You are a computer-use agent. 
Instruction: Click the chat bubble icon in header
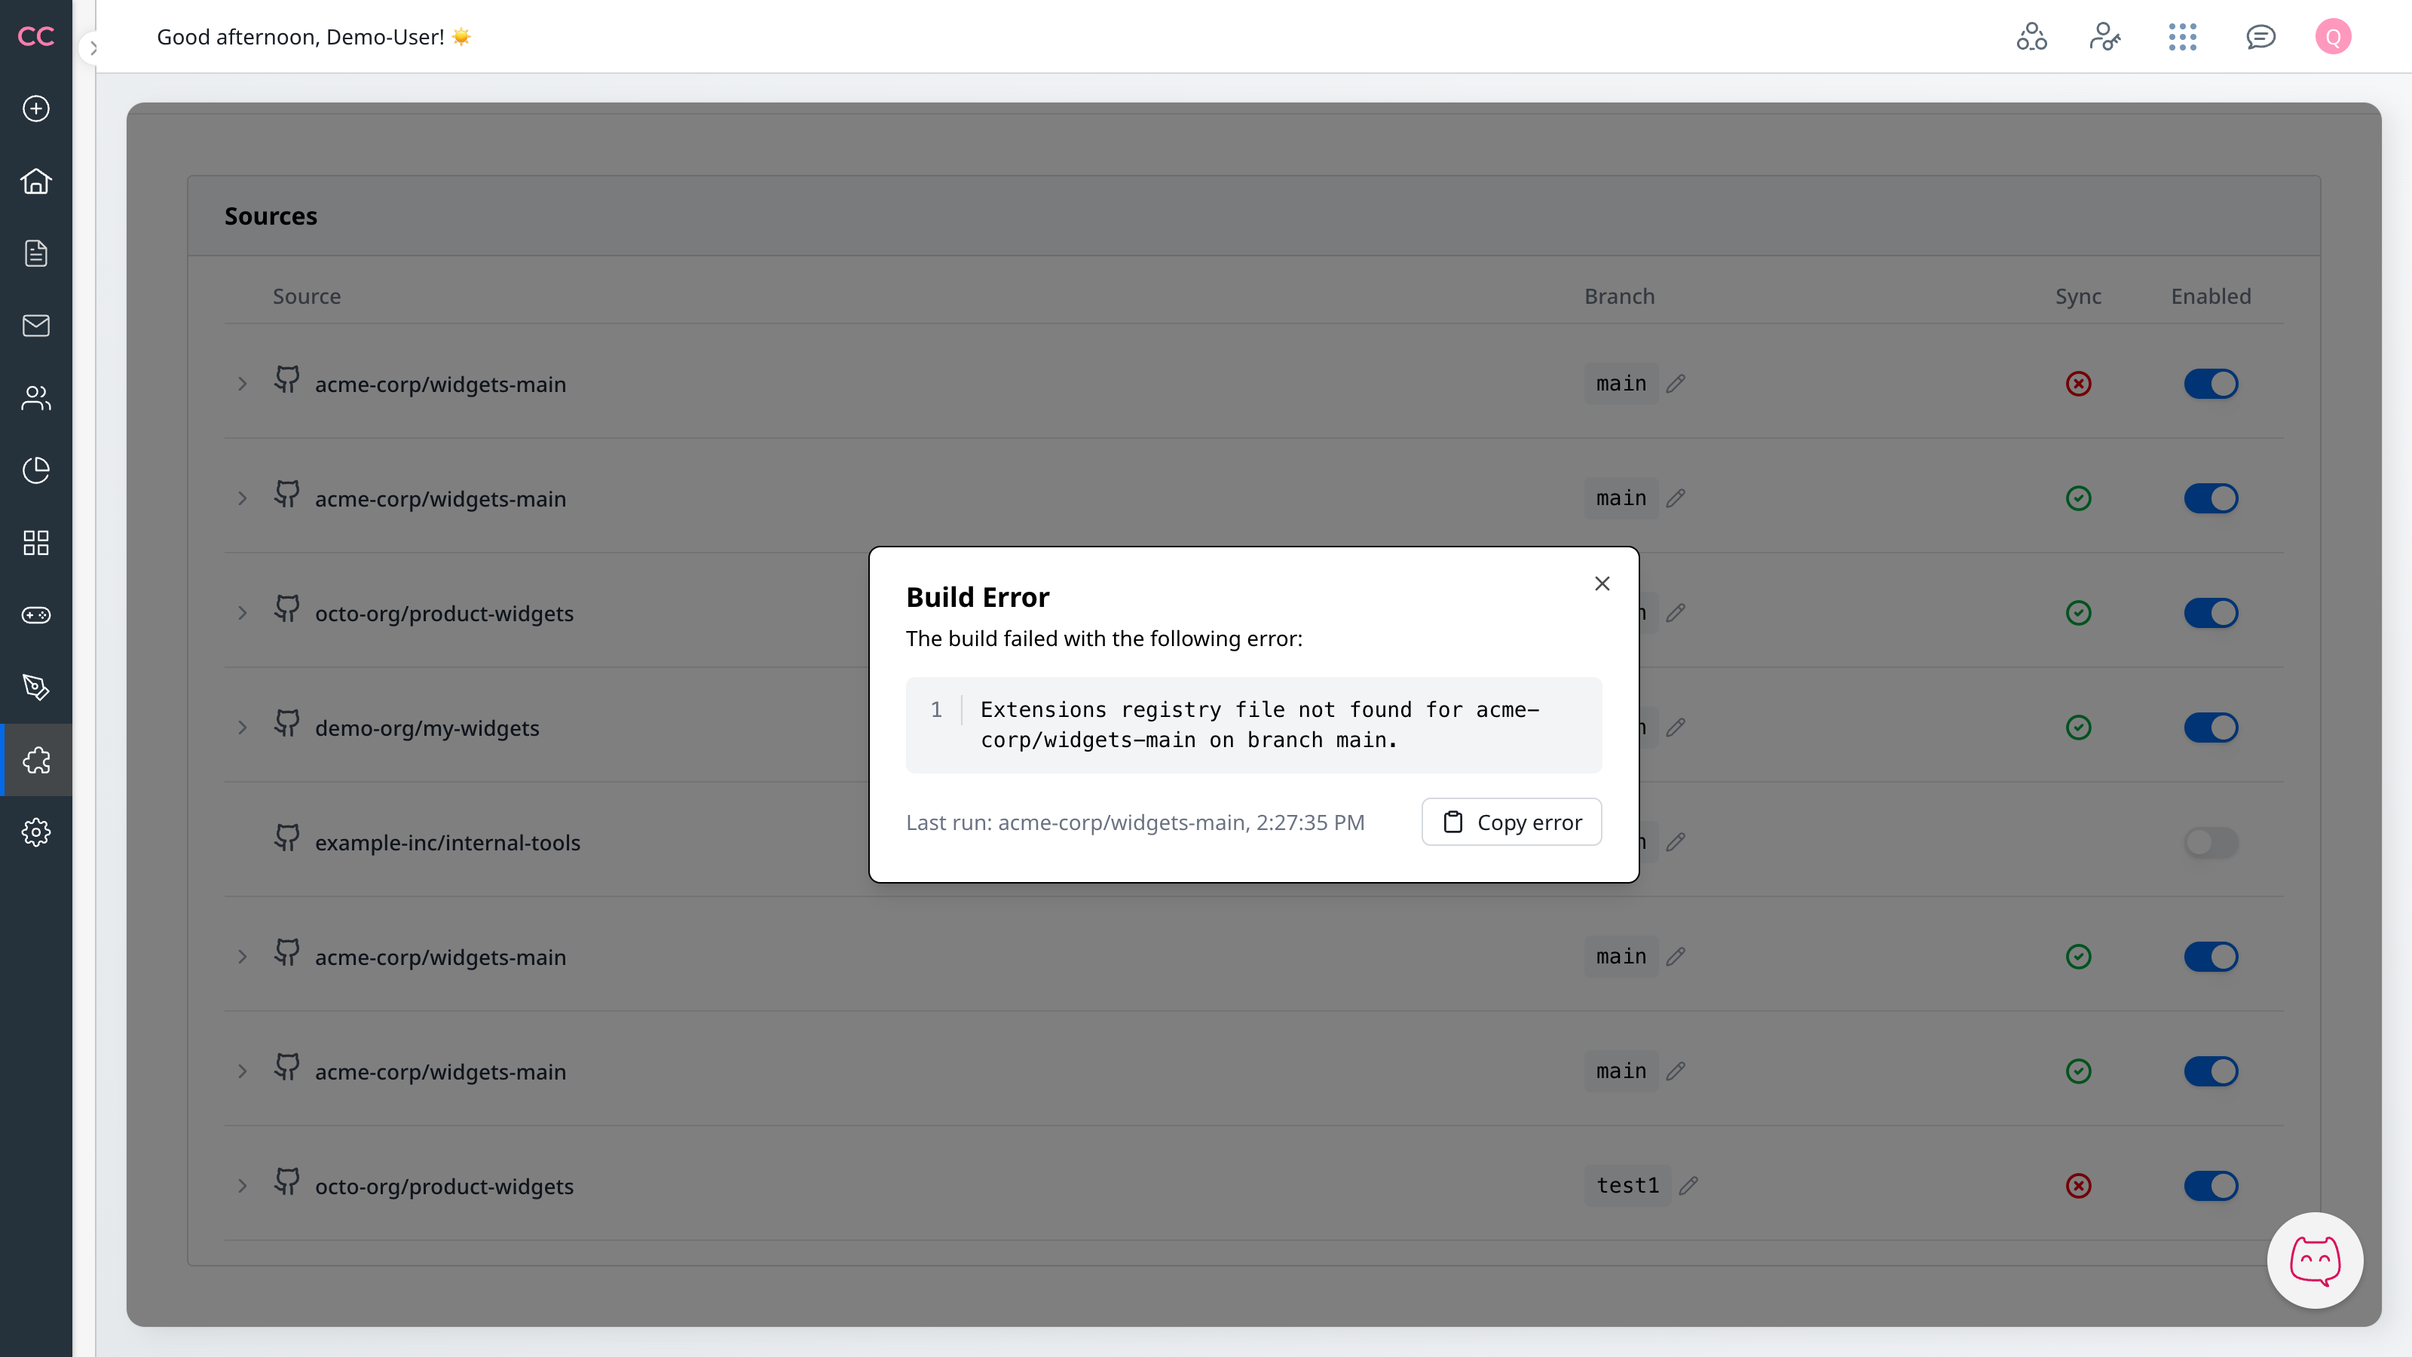[2260, 38]
